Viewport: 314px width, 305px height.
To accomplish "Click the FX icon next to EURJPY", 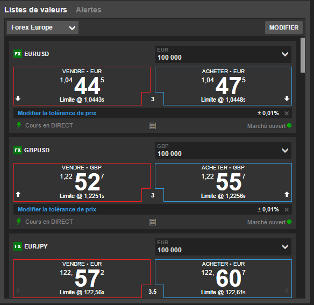I will pos(18,246).
